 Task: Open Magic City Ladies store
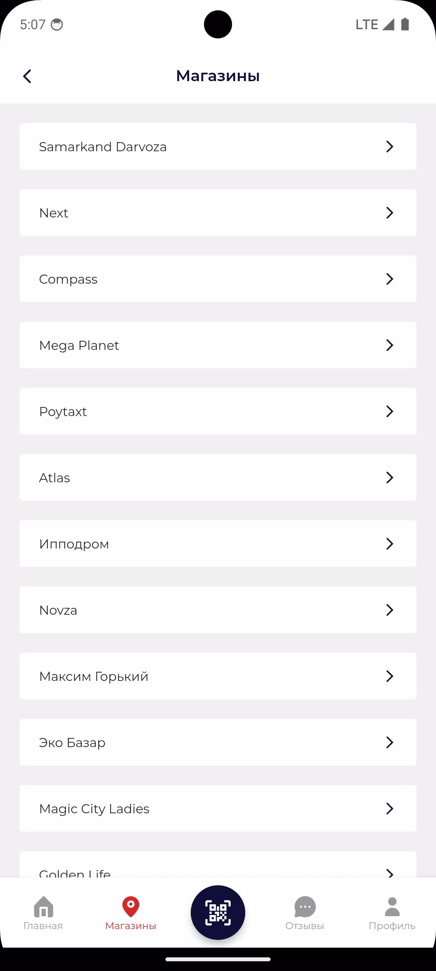[x=218, y=808]
